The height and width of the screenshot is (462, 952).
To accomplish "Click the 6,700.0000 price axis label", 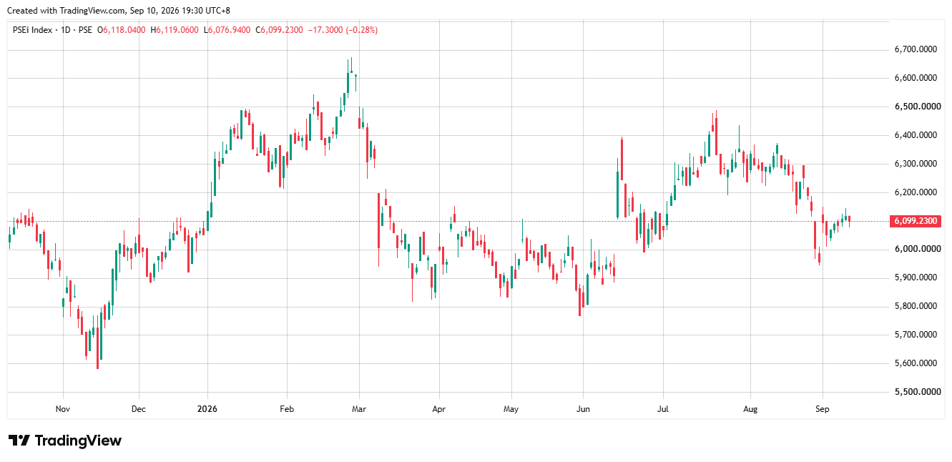I will click(x=916, y=49).
